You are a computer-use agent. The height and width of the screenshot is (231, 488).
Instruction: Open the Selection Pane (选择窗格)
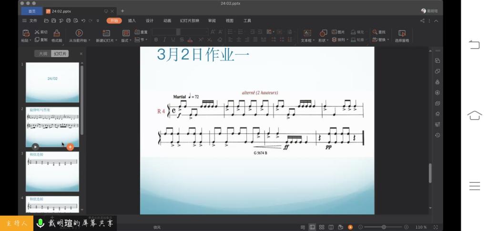(402, 33)
